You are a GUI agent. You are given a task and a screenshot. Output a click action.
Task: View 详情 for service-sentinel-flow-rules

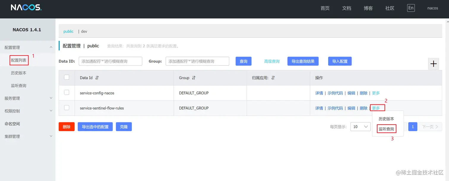point(319,108)
